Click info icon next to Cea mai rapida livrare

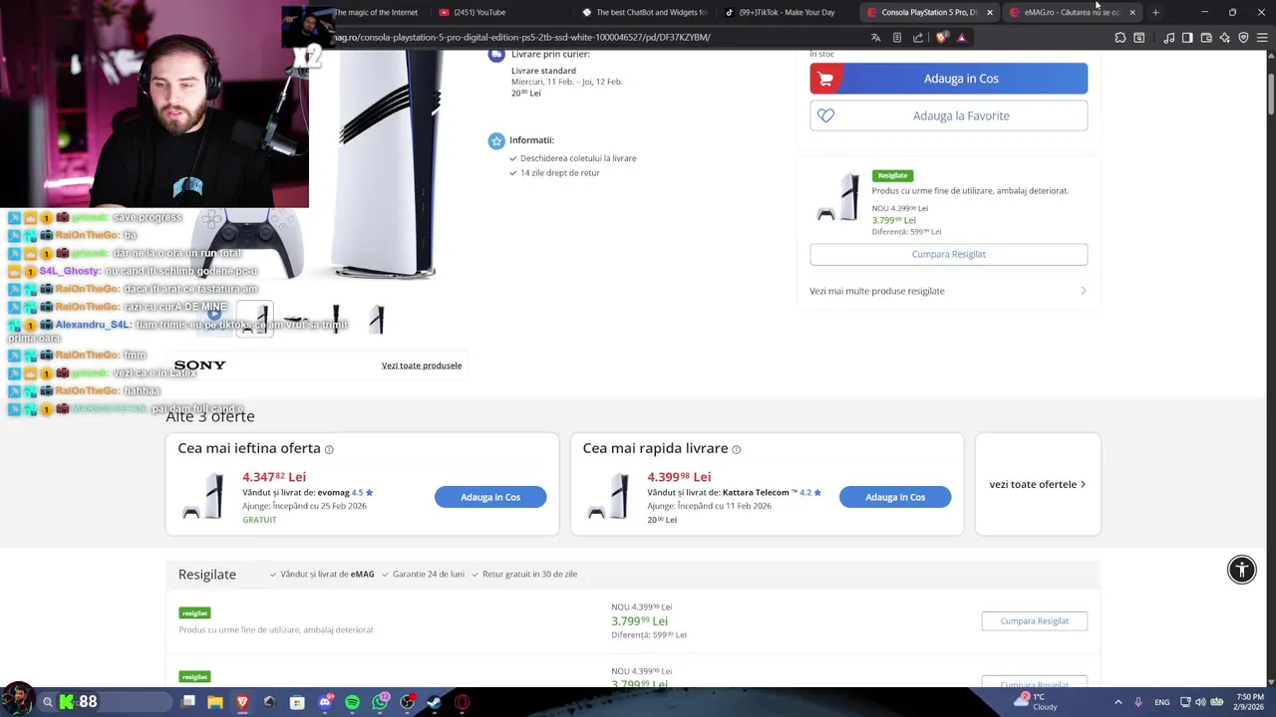click(x=737, y=449)
